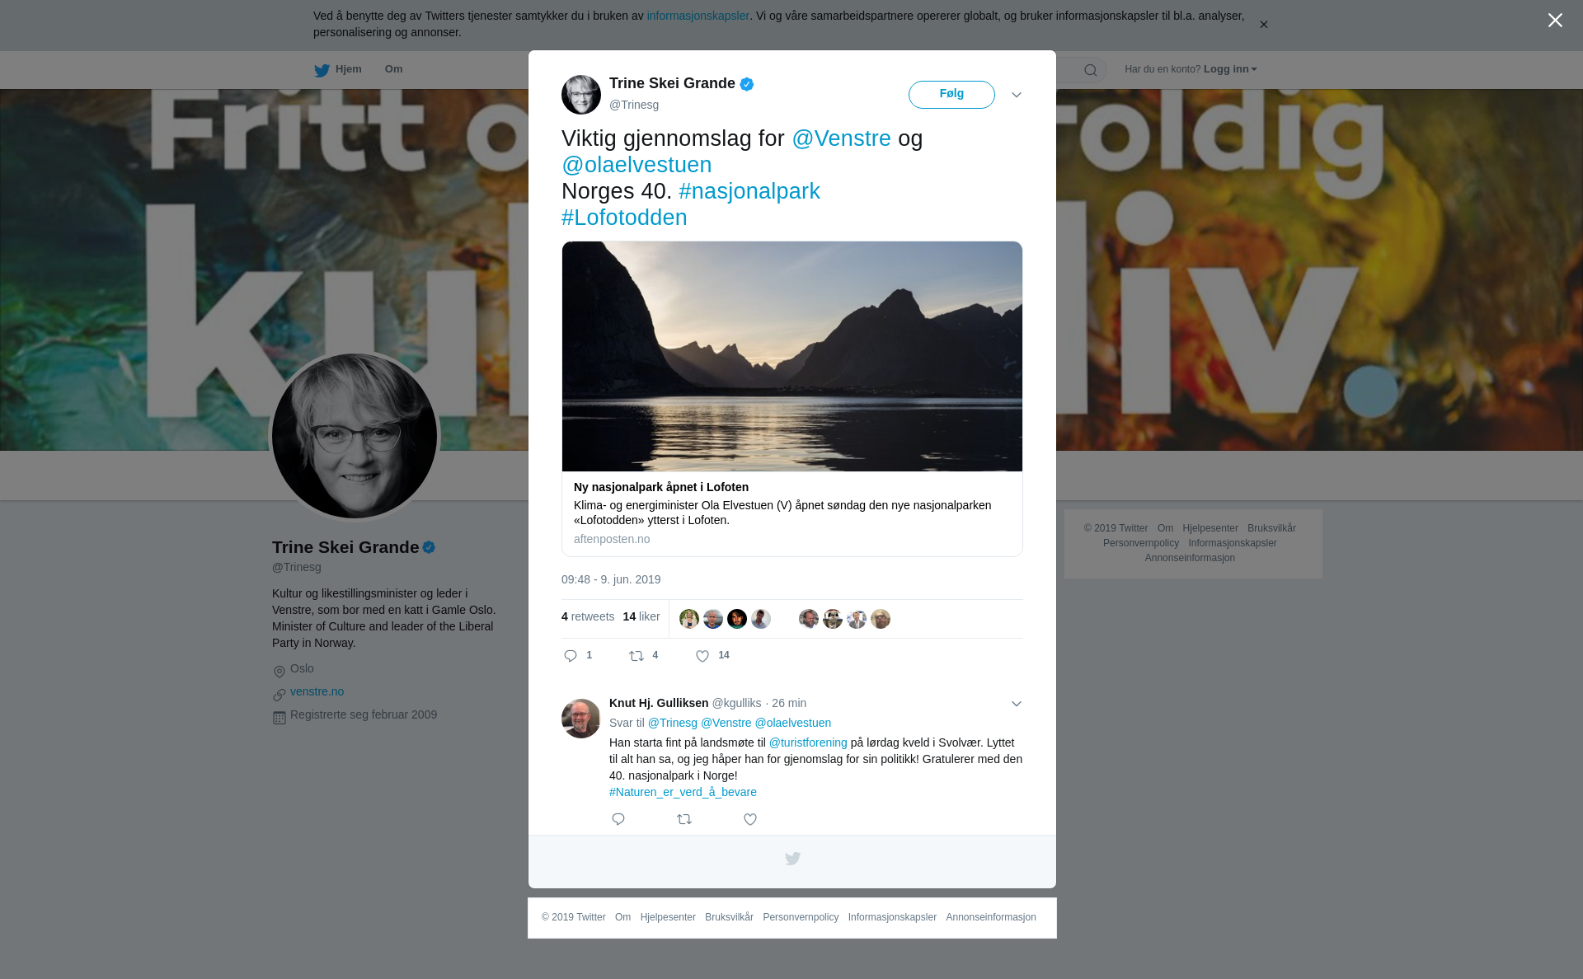Close the tweet overlay dialog
This screenshot has width=1583, height=979.
[1555, 21]
